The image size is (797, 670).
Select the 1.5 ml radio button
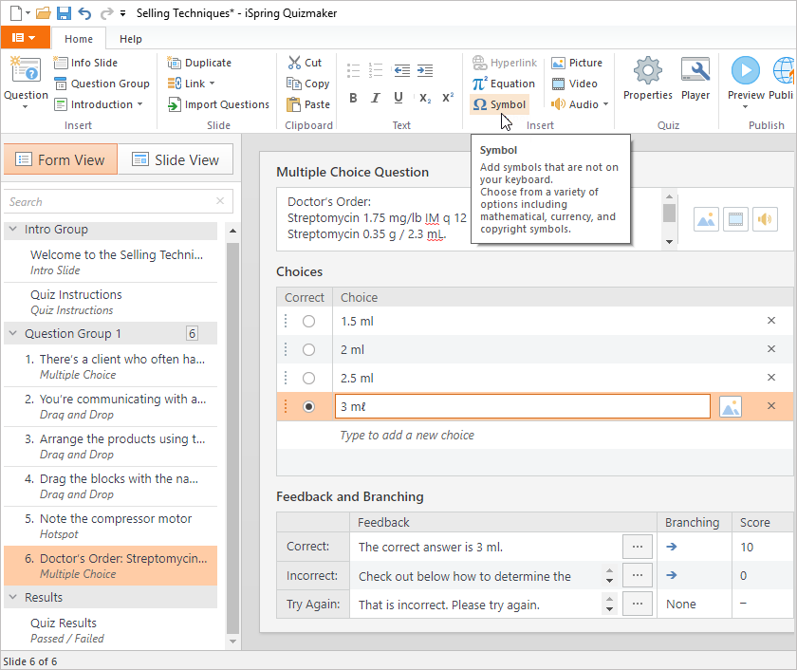click(x=308, y=321)
